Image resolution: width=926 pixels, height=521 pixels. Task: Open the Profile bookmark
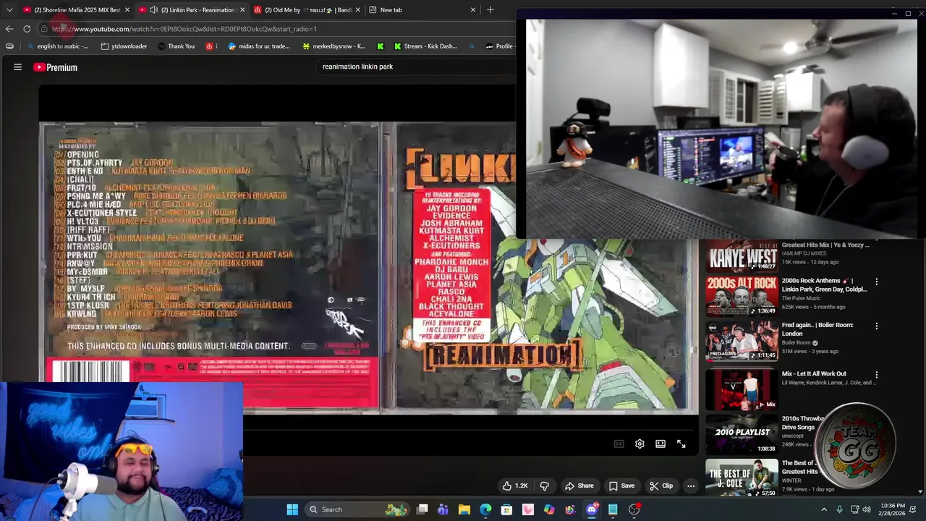(x=500, y=46)
